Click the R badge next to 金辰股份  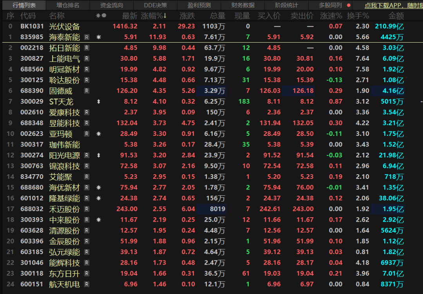pos(87,242)
